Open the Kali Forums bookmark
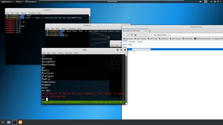The height and width of the screenshot is (125, 223). 175,39
